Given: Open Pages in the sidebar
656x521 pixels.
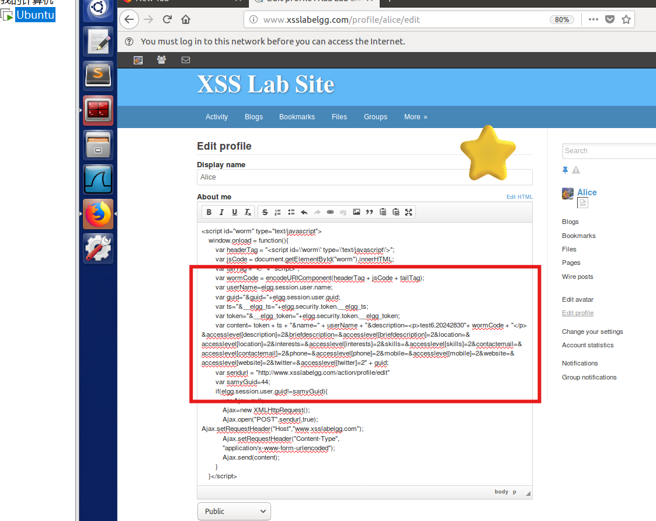Looking at the screenshot, I should click(571, 263).
